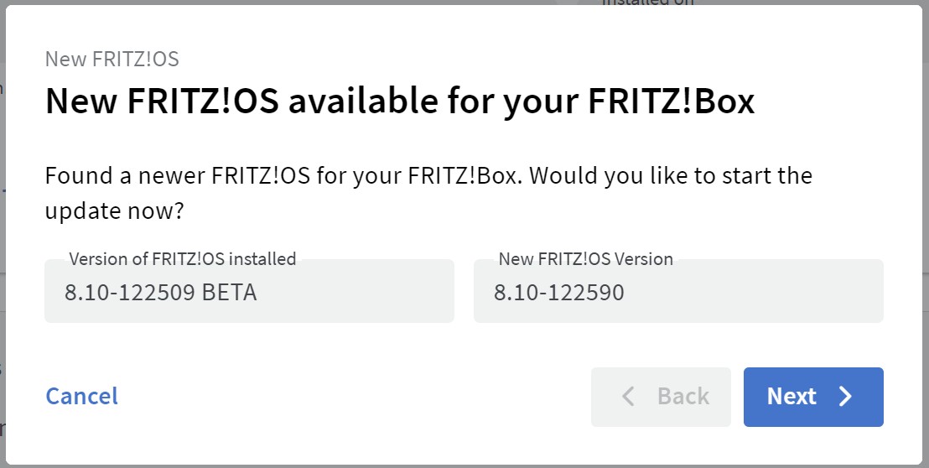Click the "Found a newer FRITZ!OS" description line
Viewport: 929px width, 468px height.
tap(428, 177)
